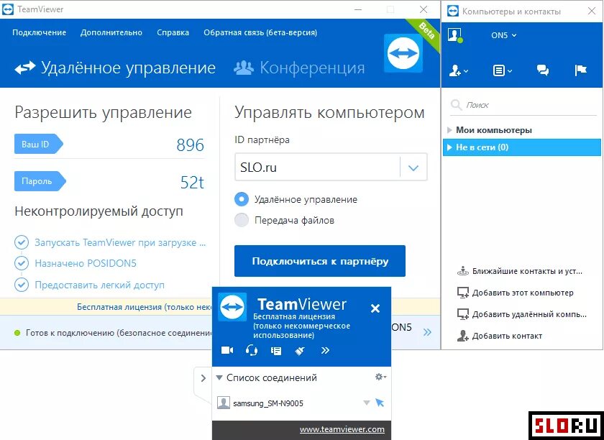Click Добавить контакт in contacts panel
The width and height of the screenshot is (604, 440).
coord(507,336)
